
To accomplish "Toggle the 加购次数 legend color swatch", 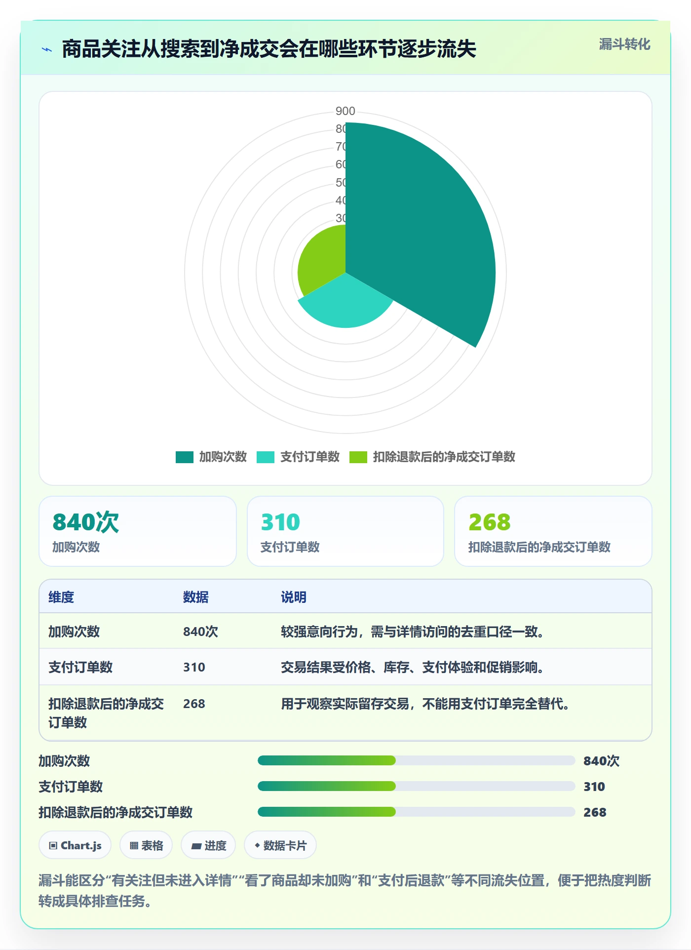I will [x=185, y=457].
